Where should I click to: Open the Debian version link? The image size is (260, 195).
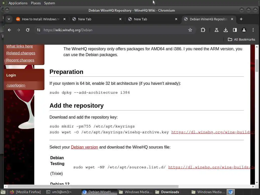tap(84, 147)
